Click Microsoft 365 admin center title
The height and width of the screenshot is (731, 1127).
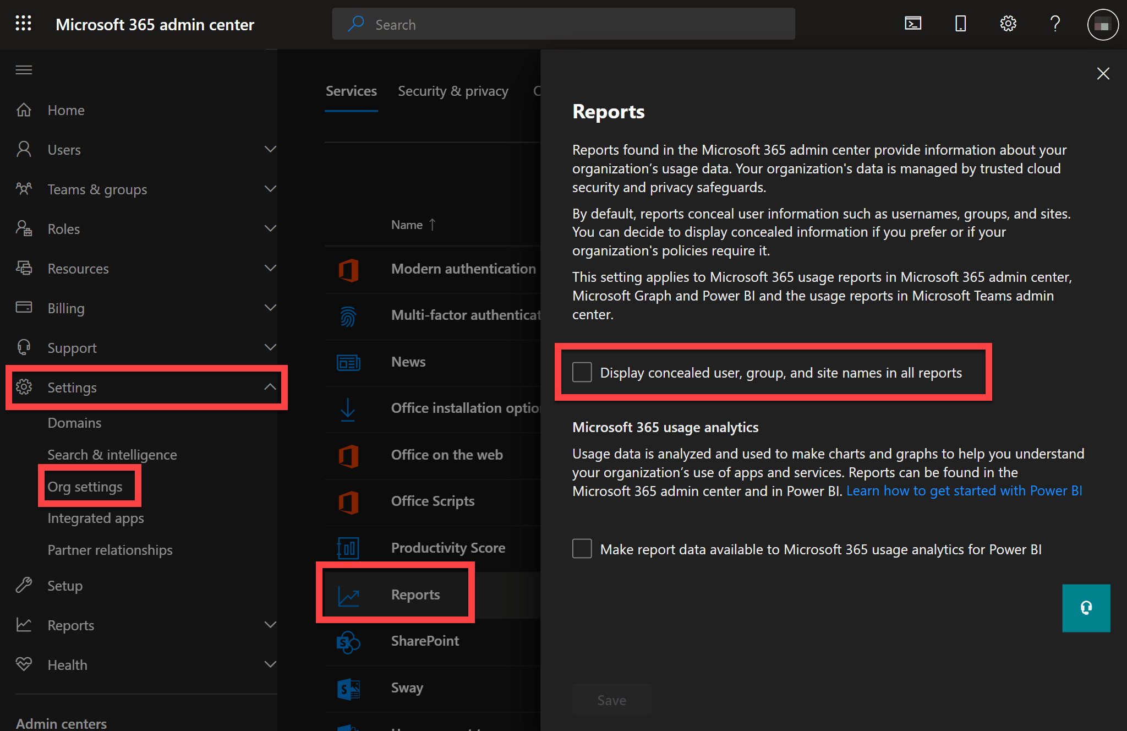tap(155, 24)
